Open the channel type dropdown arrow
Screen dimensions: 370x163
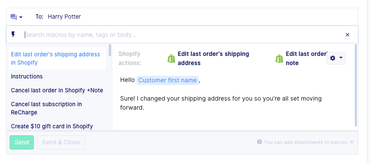pyautogui.click(x=21, y=17)
